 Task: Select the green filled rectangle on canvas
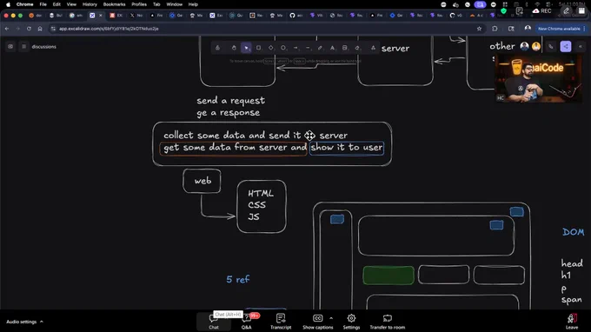click(x=388, y=276)
